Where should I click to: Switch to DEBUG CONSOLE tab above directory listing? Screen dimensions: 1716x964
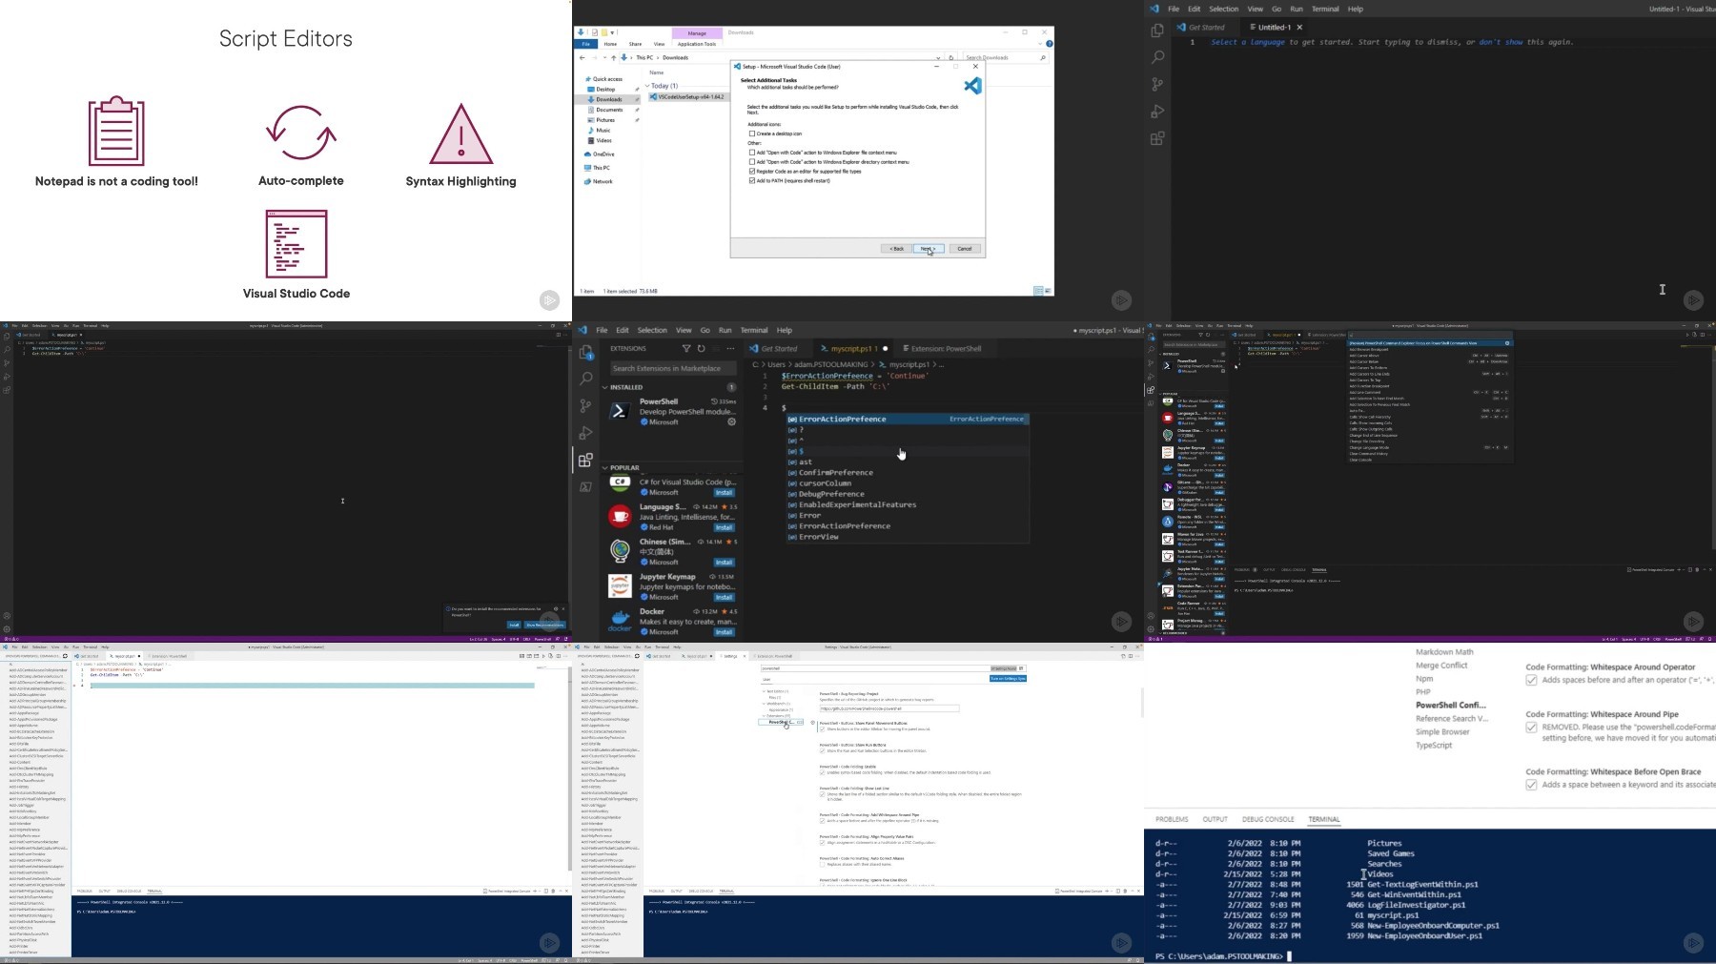click(x=1268, y=819)
